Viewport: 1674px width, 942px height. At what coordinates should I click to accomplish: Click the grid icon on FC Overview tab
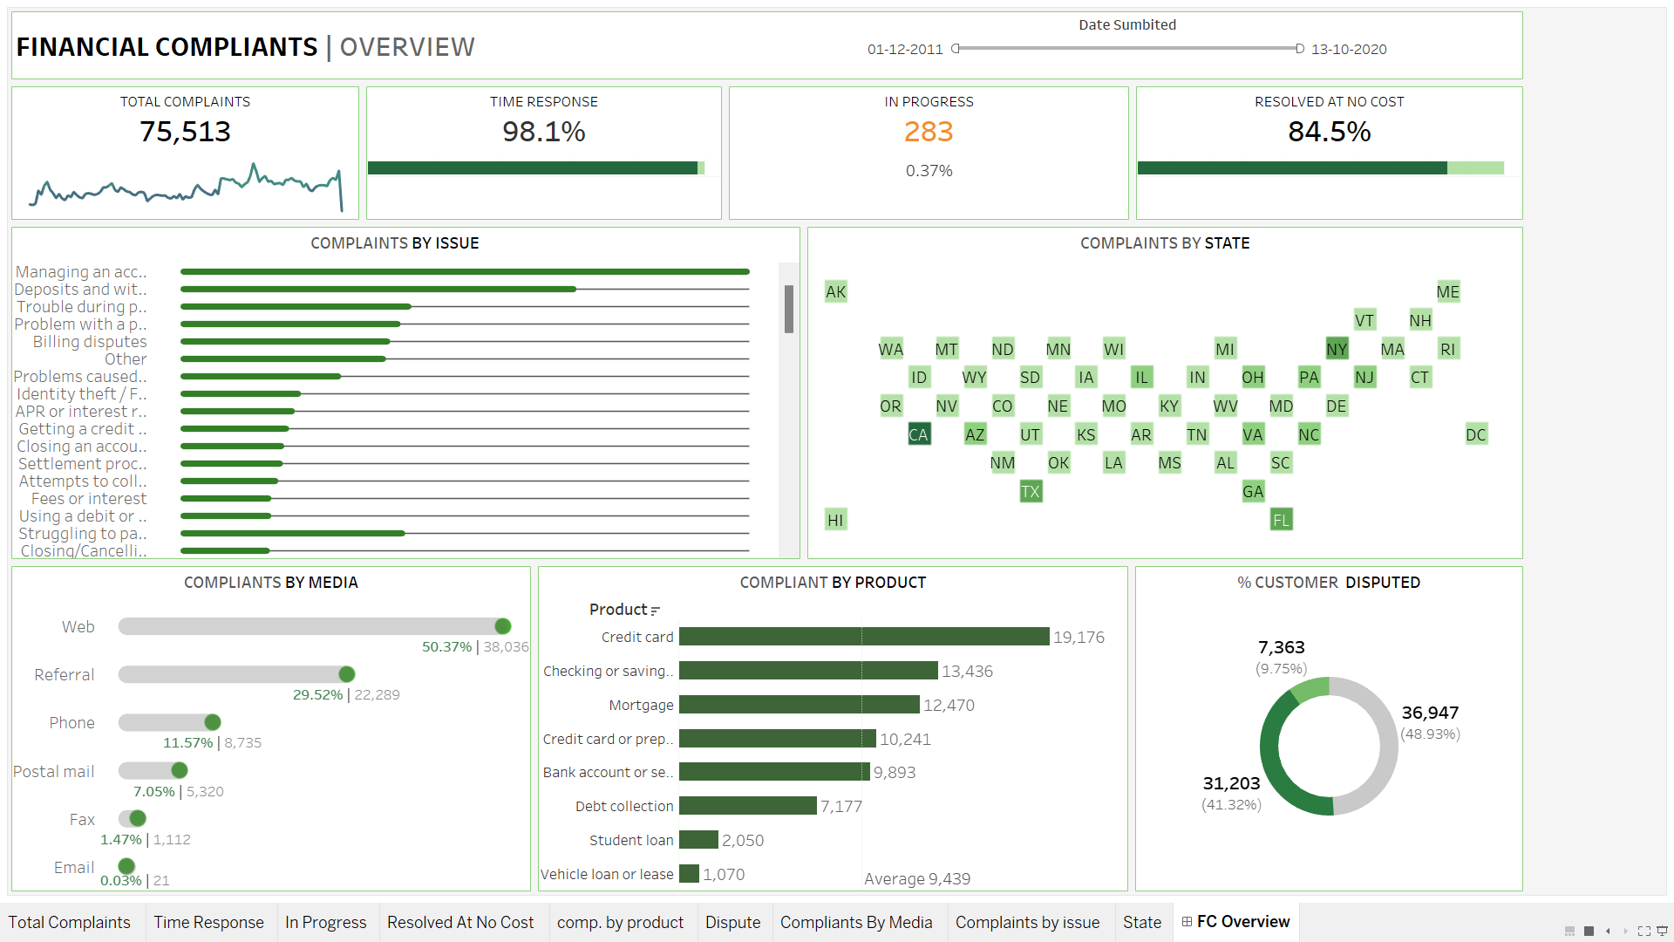[x=1187, y=922]
